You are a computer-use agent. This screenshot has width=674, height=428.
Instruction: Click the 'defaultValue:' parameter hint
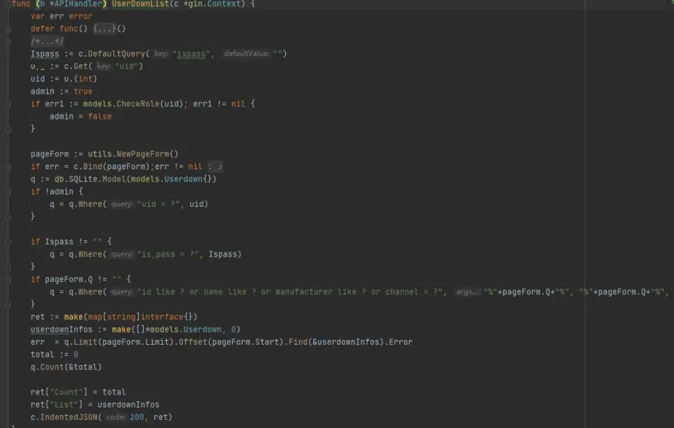pos(246,54)
